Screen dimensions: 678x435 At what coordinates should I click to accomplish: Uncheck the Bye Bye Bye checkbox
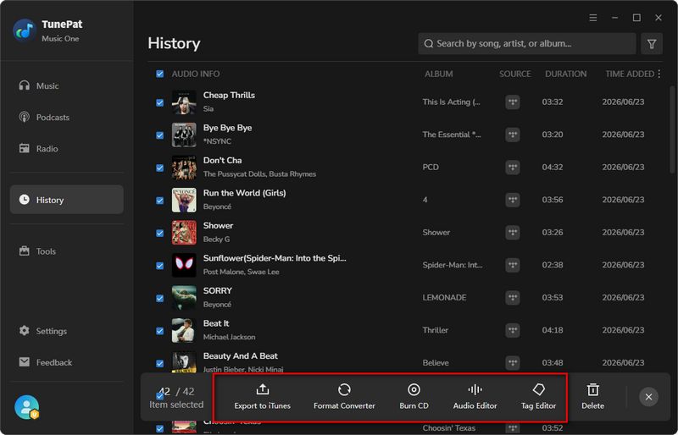tap(160, 135)
